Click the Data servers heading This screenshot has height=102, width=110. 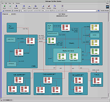point(68,51)
